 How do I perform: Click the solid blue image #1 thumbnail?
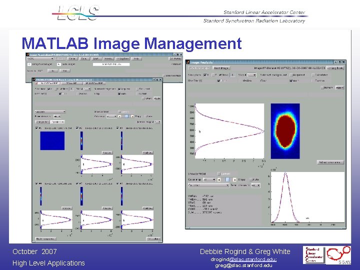point(52,140)
